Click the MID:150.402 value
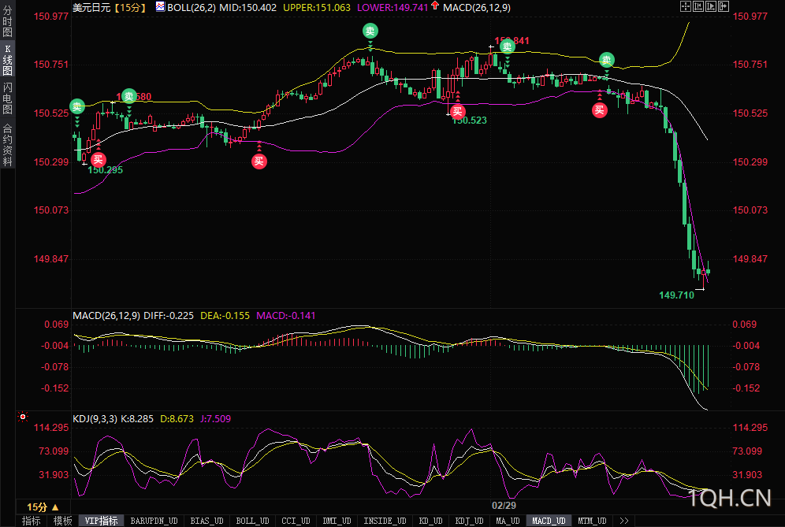This screenshot has height=527, width=785. pyautogui.click(x=247, y=8)
